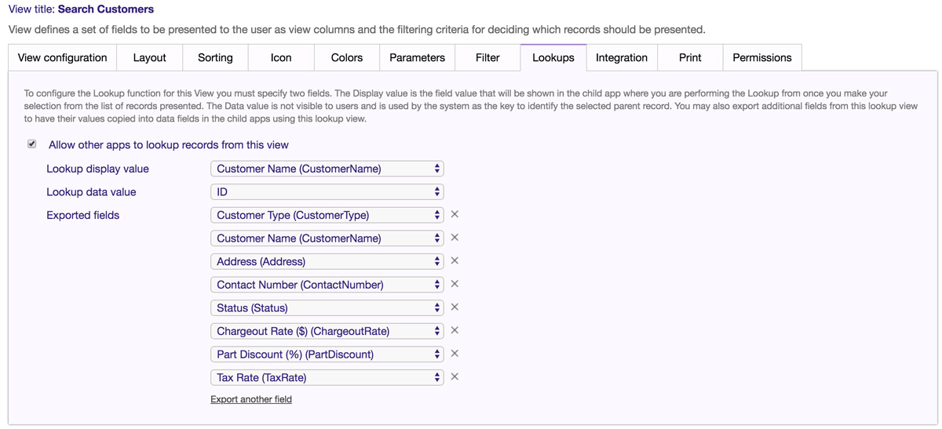Delete the Part Discount exported field
The image size is (942, 429).
(x=455, y=354)
